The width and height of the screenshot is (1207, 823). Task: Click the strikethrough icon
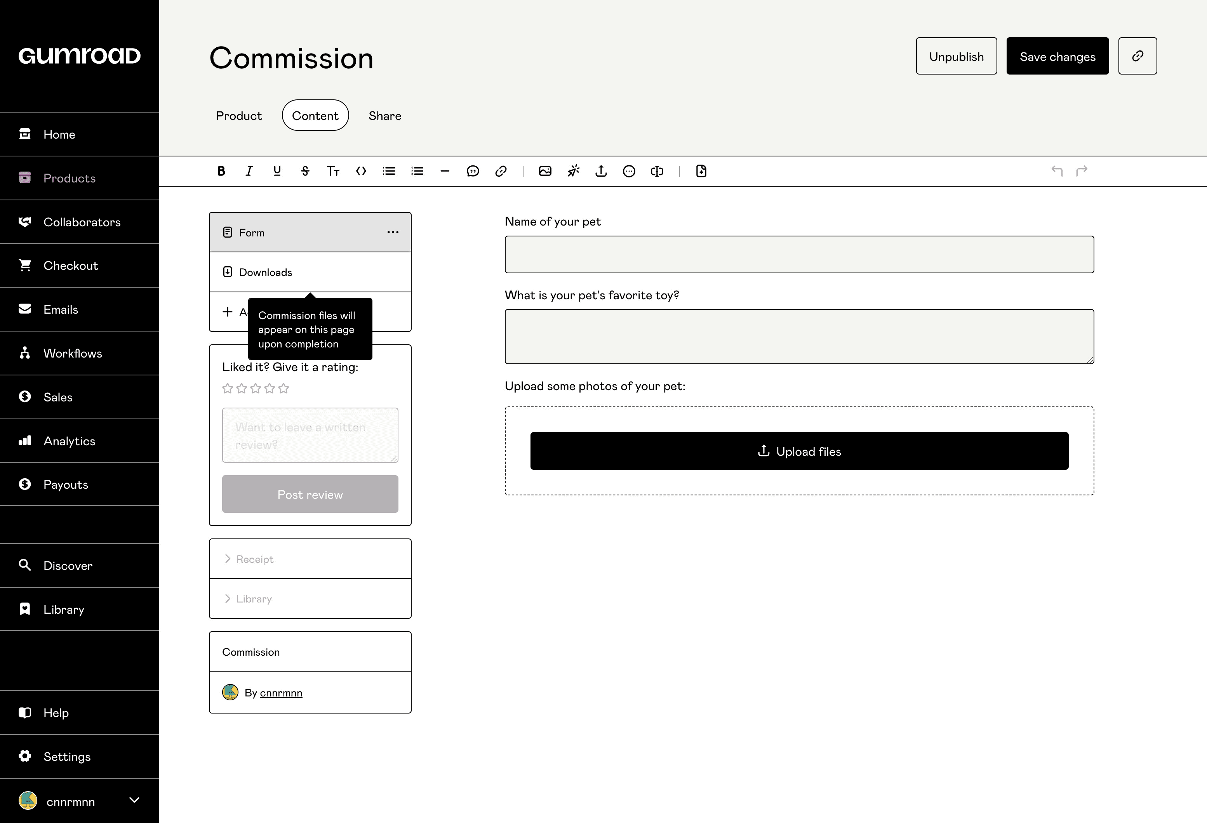305,171
